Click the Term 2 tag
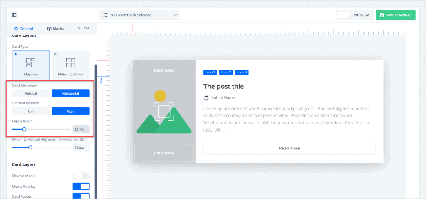Image resolution: width=426 pixels, height=199 pixels. point(226,72)
